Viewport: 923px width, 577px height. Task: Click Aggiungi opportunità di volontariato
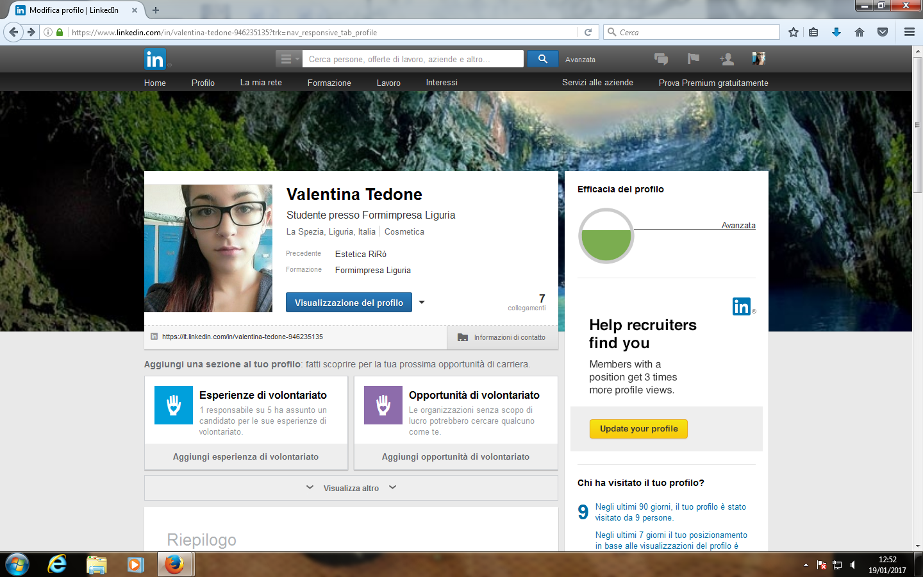pos(456,456)
